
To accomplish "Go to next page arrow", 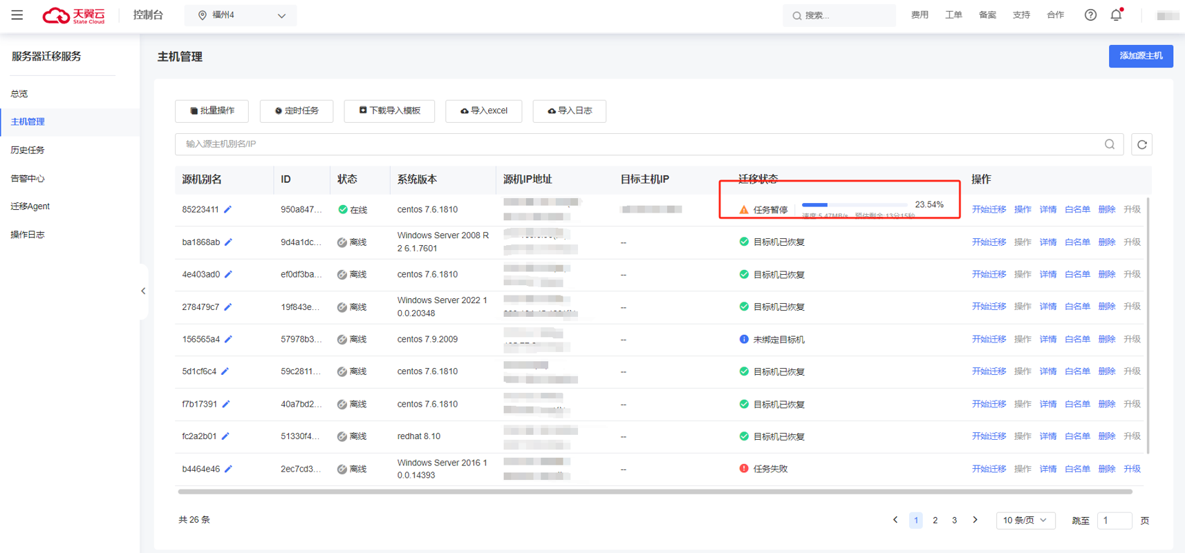I will click(975, 520).
